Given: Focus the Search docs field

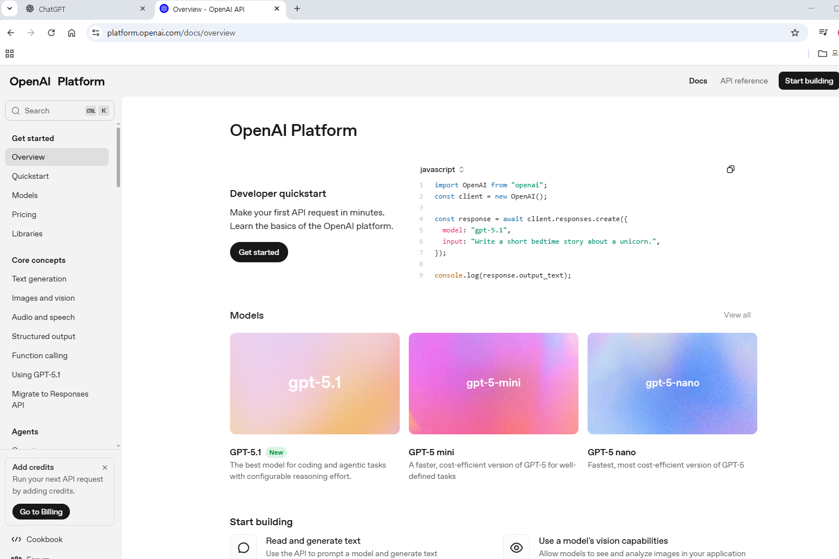Looking at the screenshot, I should tap(60, 111).
